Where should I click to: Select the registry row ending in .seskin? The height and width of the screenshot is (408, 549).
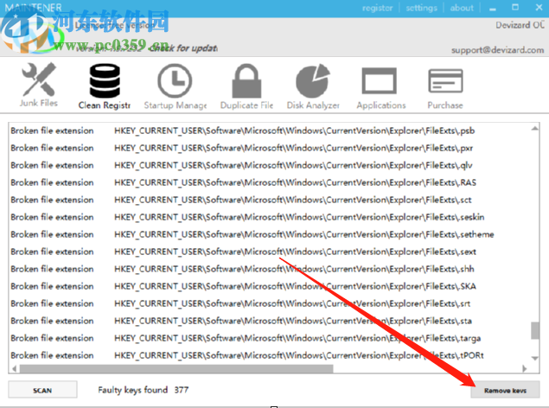pyautogui.click(x=269, y=217)
